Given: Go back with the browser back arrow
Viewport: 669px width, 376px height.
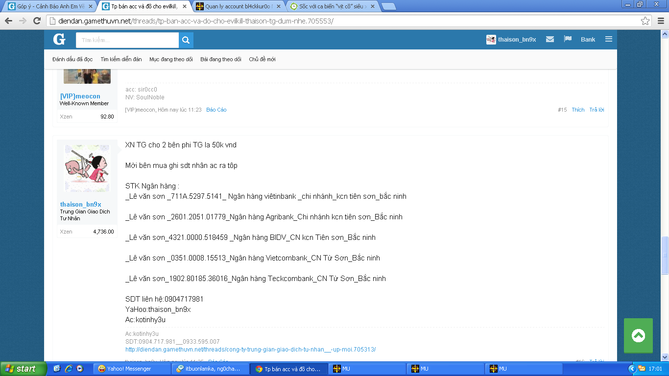Looking at the screenshot, I should click(8, 21).
